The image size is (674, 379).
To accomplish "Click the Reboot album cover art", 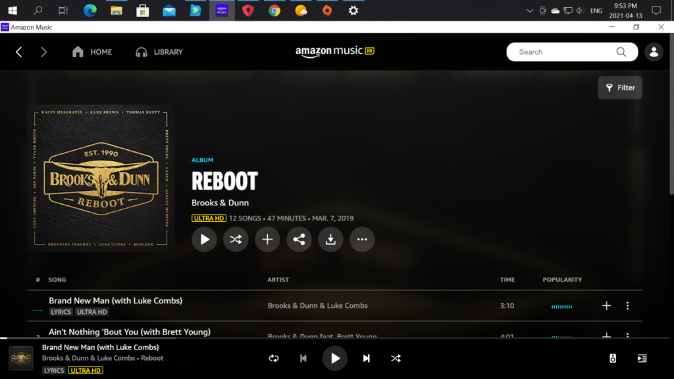I will tap(101, 178).
